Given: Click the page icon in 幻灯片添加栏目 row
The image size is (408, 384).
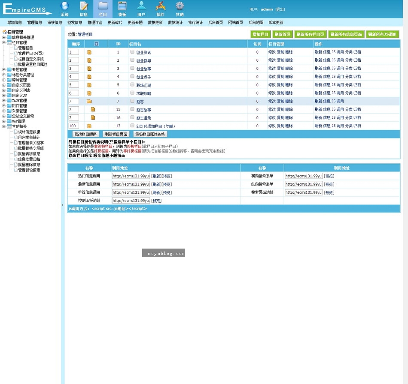Looking at the screenshot, I should tap(89, 126).
